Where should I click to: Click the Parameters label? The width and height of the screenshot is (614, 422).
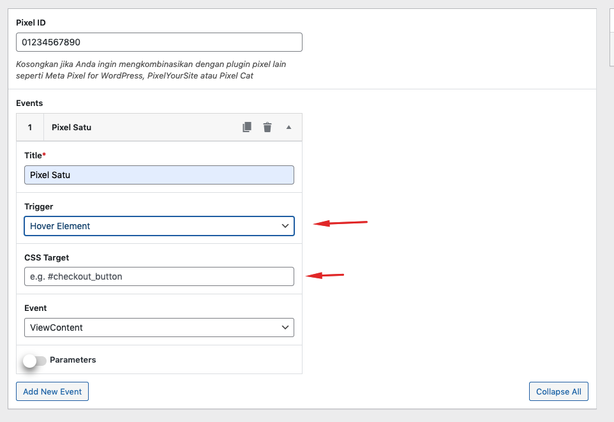[x=73, y=359]
